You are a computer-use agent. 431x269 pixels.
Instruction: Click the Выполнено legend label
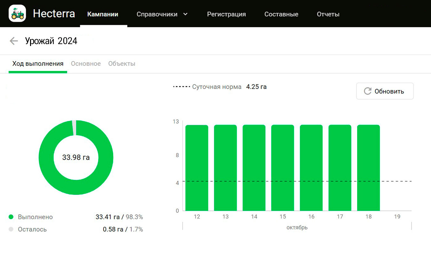pyautogui.click(x=35, y=217)
